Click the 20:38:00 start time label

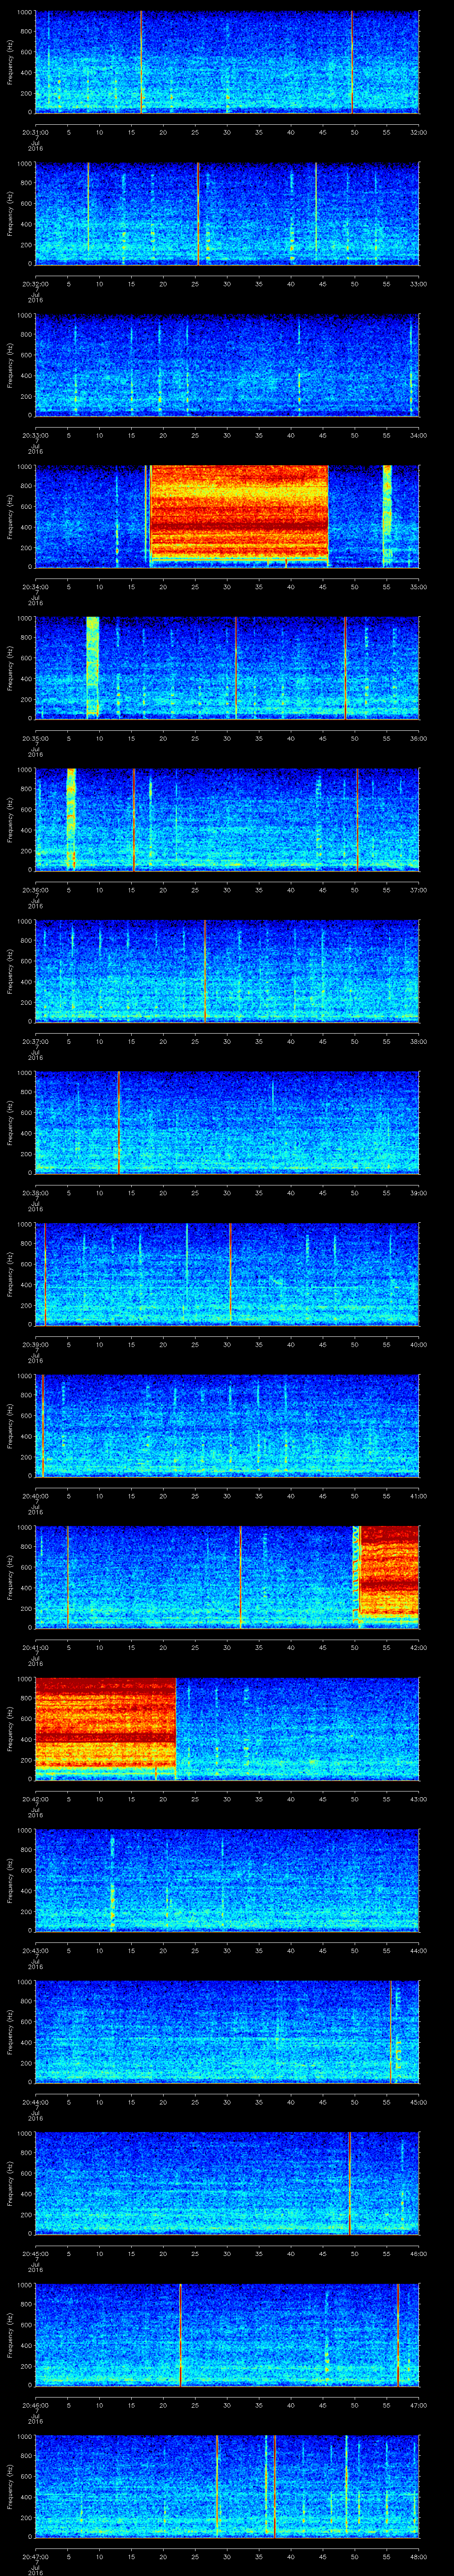tap(35, 1192)
